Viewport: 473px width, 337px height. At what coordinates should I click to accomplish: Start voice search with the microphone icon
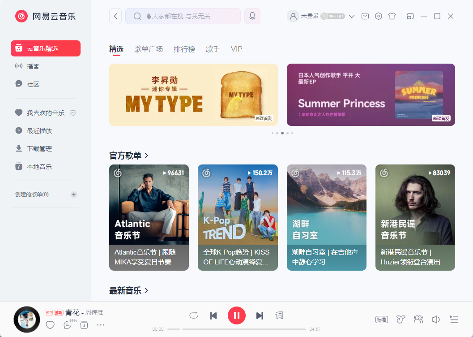tap(252, 16)
